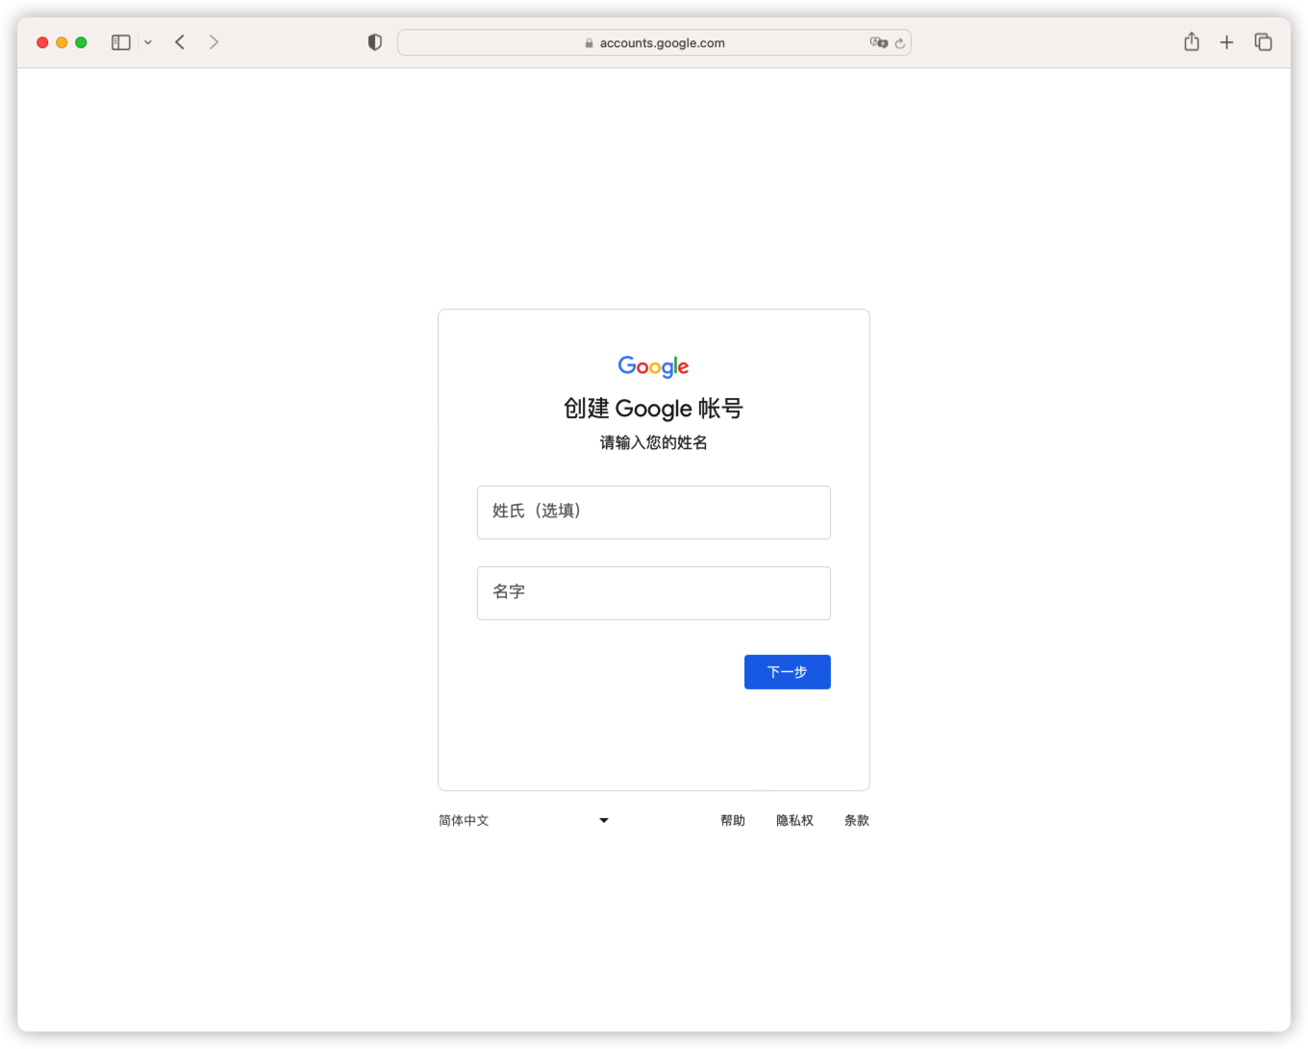1308x1049 pixels.
Task: Toggle the Safari sidebar icon
Action: (121, 42)
